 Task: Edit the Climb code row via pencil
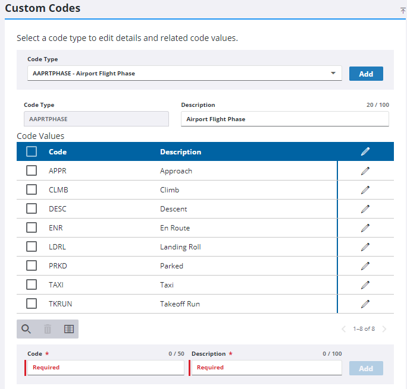[x=365, y=190]
